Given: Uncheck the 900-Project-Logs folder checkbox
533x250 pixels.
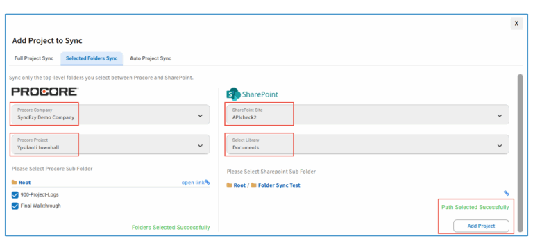Looking at the screenshot, I should coord(15,195).
